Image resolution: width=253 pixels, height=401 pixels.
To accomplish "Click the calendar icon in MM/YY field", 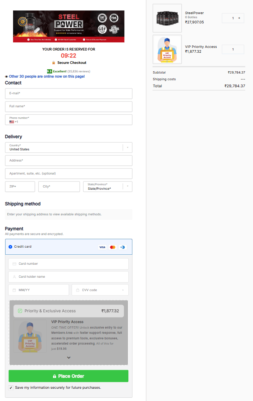I will 14,290.
